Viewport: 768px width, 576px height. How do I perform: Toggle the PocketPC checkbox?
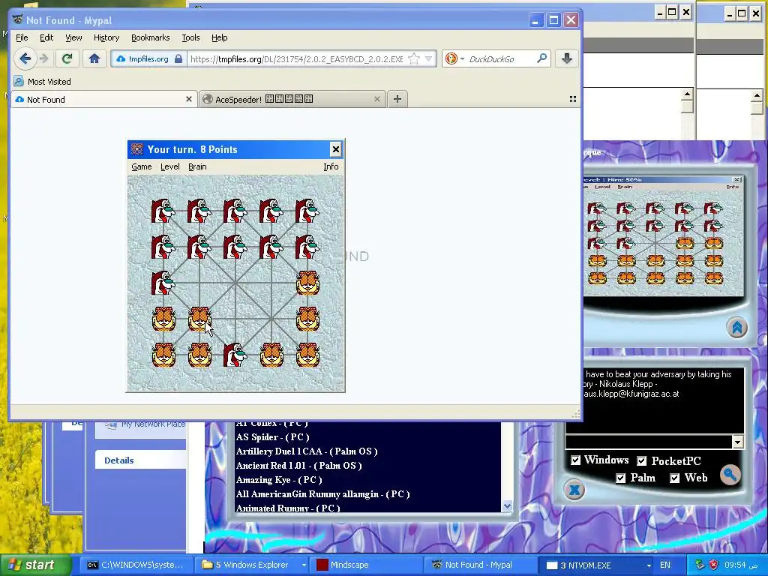tap(642, 460)
